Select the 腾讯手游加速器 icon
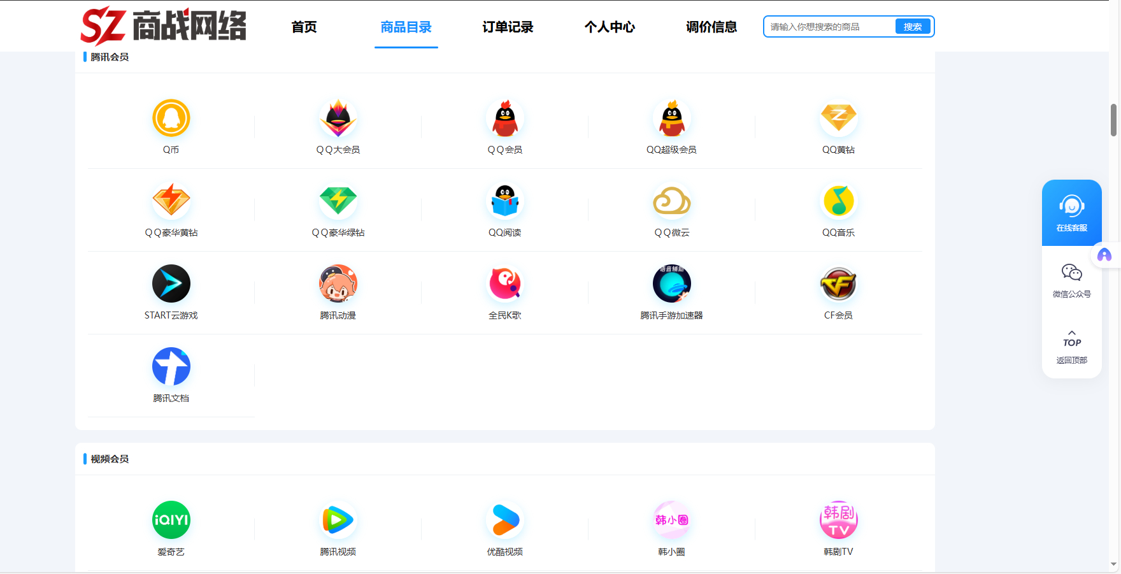This screenshot has height=574, width=1121. click(x=672, y=283)
